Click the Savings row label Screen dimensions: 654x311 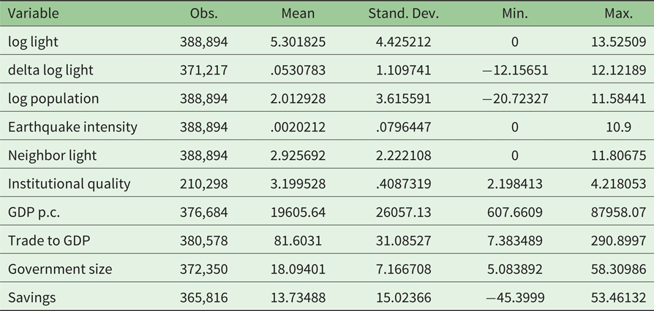[x=32, y=297]
